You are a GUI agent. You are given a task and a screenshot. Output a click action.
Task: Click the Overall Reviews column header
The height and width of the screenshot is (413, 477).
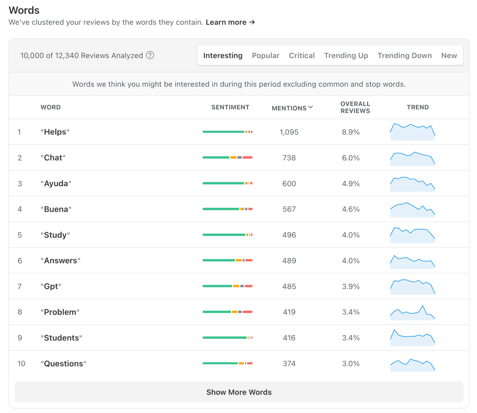pos(355,107)
